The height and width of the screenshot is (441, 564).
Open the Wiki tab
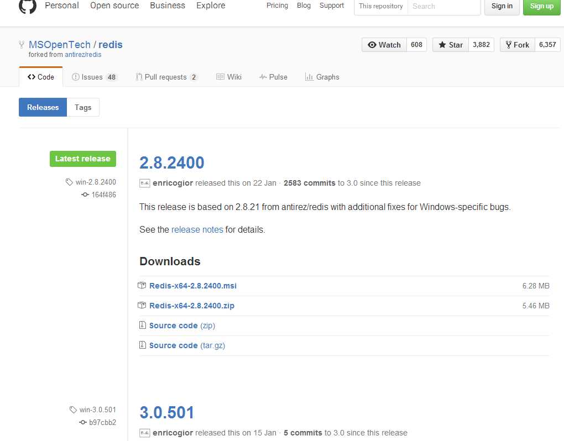tap(229, 77)
